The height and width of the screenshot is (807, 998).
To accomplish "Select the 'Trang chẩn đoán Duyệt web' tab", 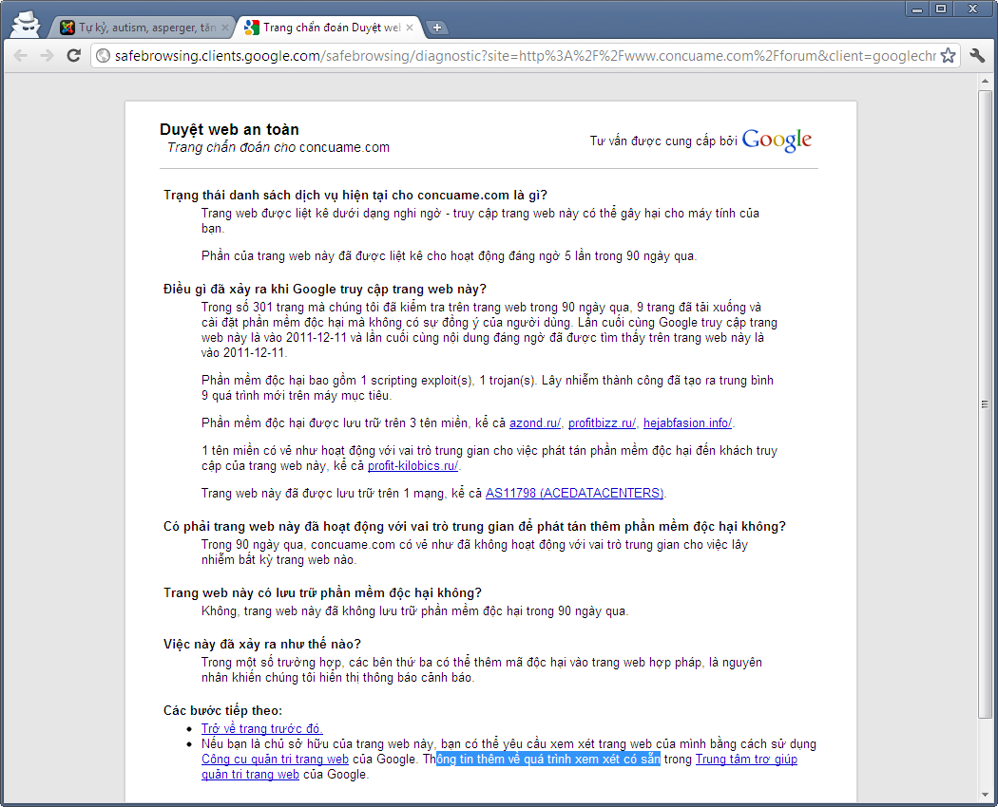I will coord(327,28).
